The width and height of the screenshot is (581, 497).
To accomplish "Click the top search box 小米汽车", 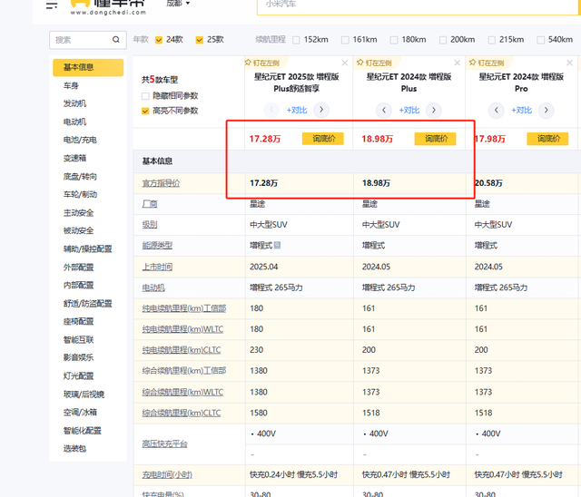I will point(417,5).
